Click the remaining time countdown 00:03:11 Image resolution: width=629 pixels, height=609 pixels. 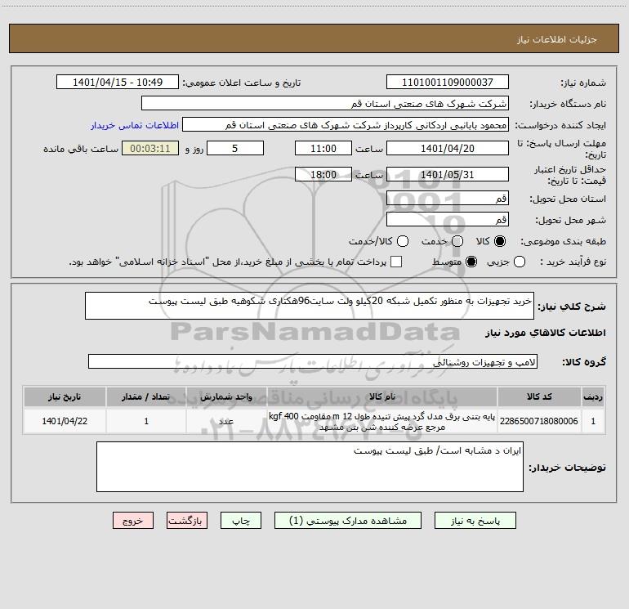150,149
